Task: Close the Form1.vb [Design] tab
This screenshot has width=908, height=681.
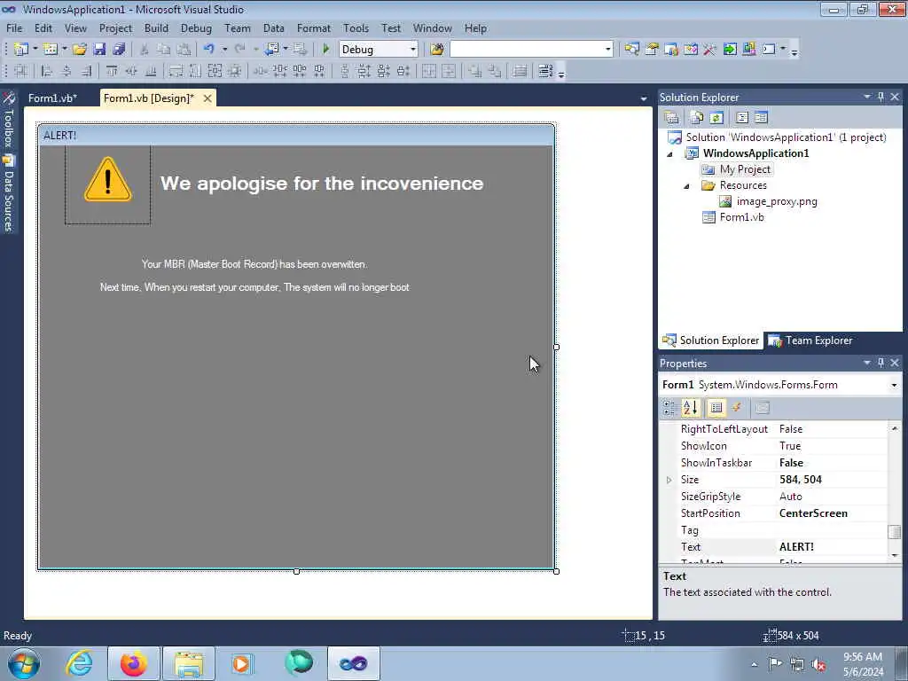Action: [207, 98]
